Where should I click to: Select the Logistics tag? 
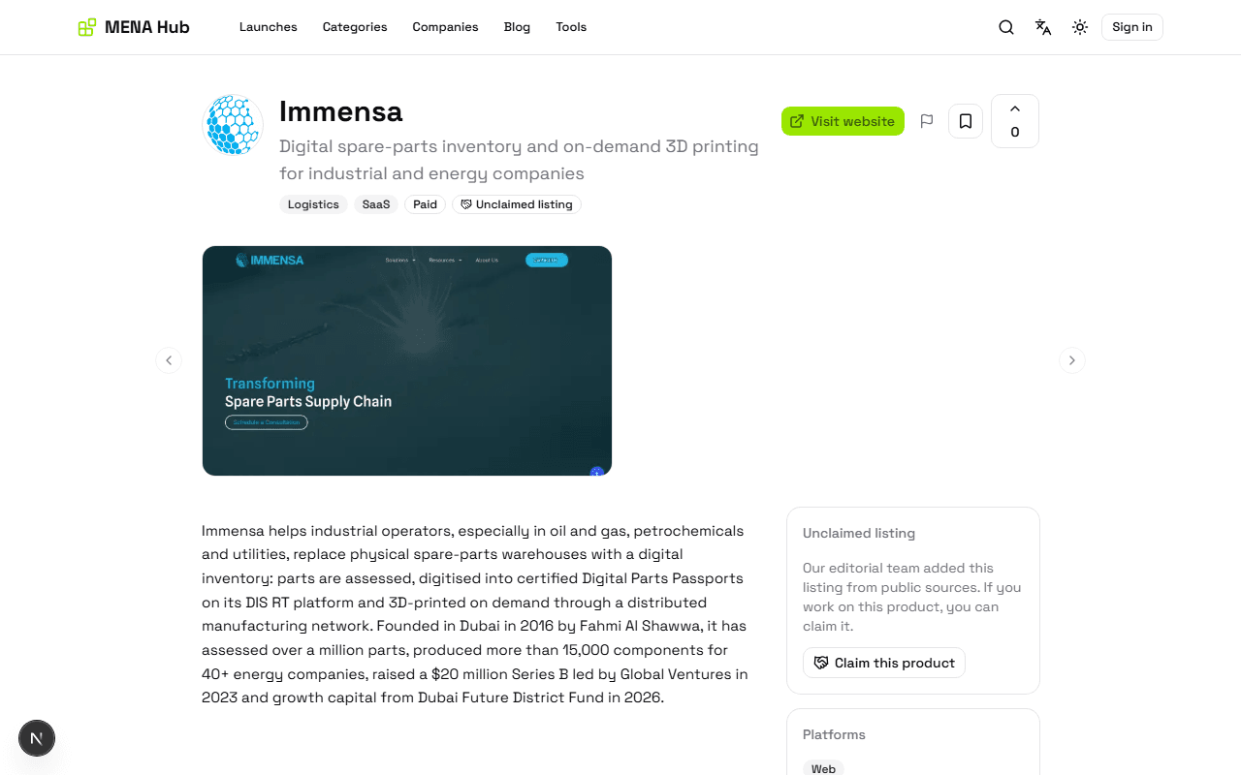[313, 204]
